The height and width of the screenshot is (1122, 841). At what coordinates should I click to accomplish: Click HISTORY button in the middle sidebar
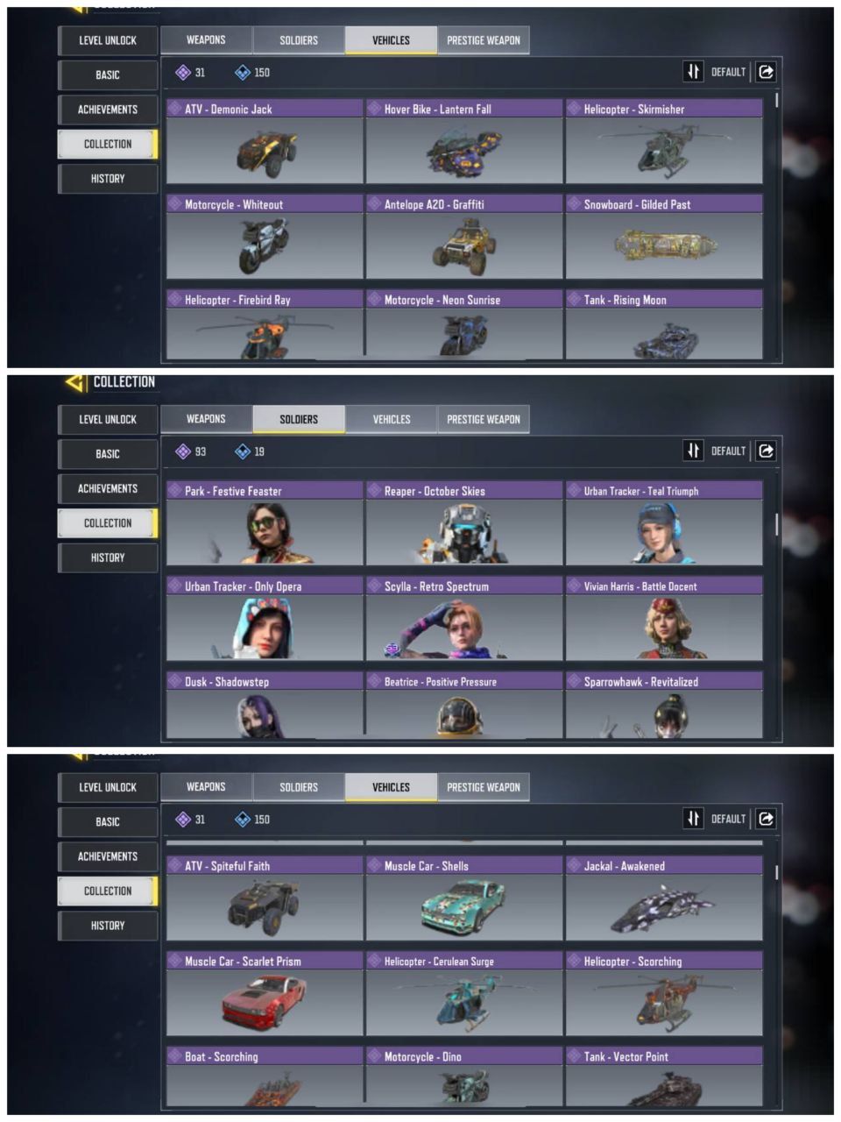(x=108, y=557)
